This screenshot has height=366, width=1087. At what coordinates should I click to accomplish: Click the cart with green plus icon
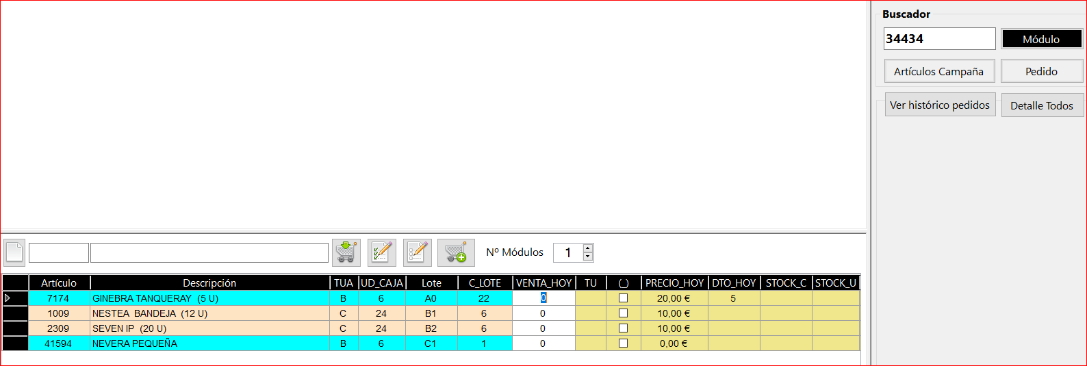pyautogui.click(x=456, y=252)
